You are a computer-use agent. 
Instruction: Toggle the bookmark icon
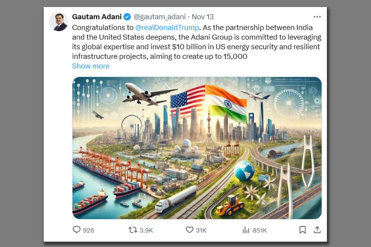click(x=302, y=230)
